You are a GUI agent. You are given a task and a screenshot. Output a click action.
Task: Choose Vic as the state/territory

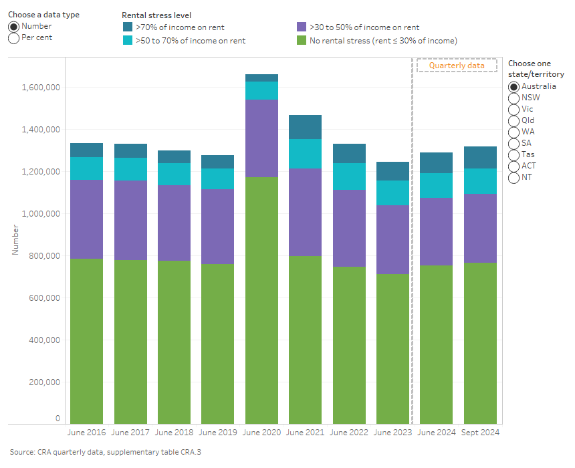click(513, 109)
